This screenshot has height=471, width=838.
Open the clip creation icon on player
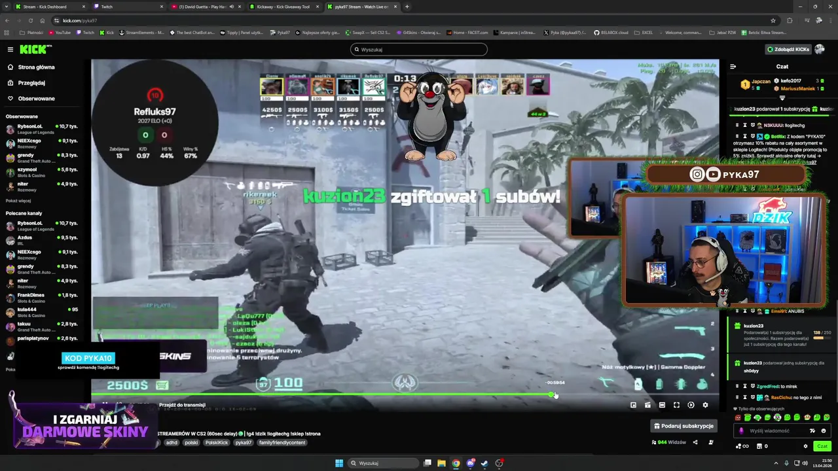[647, 405]
